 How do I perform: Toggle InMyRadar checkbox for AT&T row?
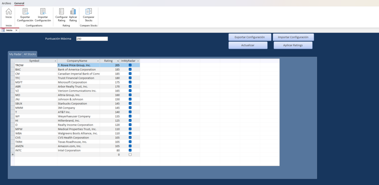[130, 112]
